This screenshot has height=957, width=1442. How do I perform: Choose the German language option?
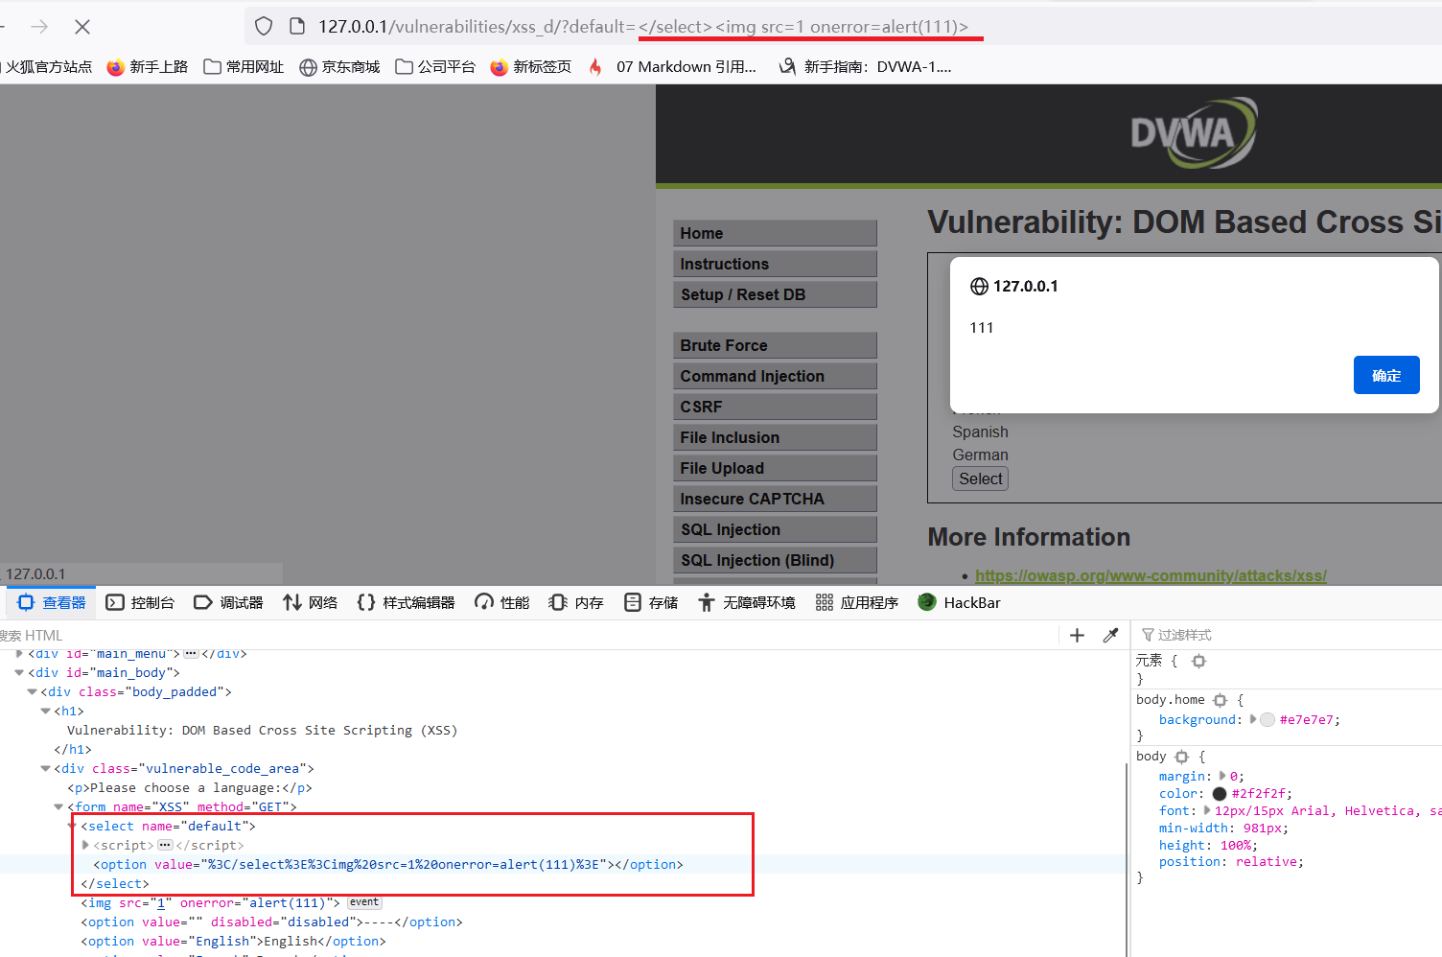coord(980,455)
